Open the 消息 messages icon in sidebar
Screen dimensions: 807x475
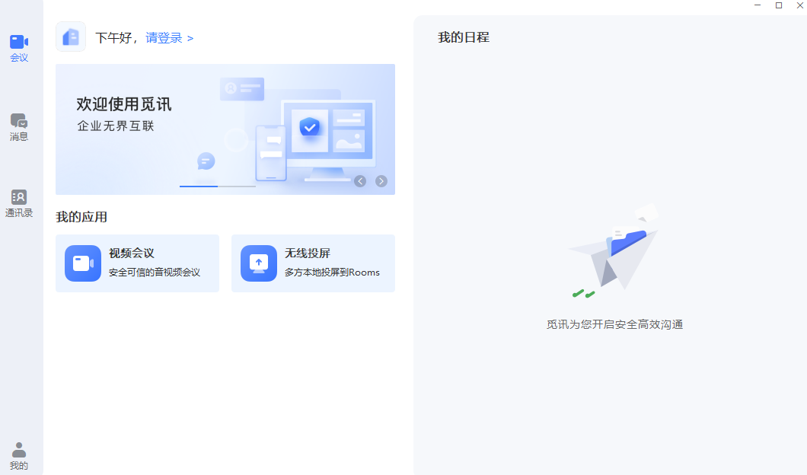(x=19, y=126)
